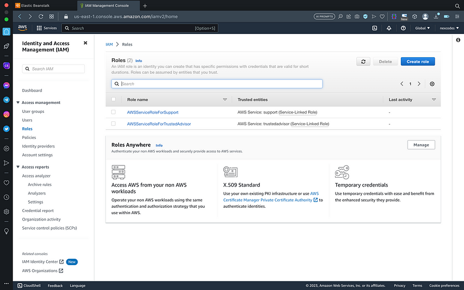This screenshot has height=290, width=464.
Task: Open Service control policies (SCPs)
Action: (x=49, y=228)
